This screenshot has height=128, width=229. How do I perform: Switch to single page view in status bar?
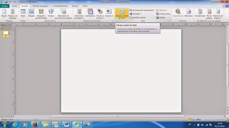coord(190,119)
